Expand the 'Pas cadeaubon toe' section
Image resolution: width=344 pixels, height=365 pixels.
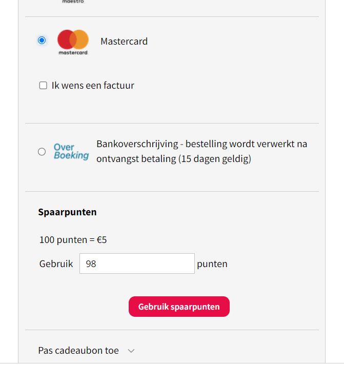click(78, 351)
